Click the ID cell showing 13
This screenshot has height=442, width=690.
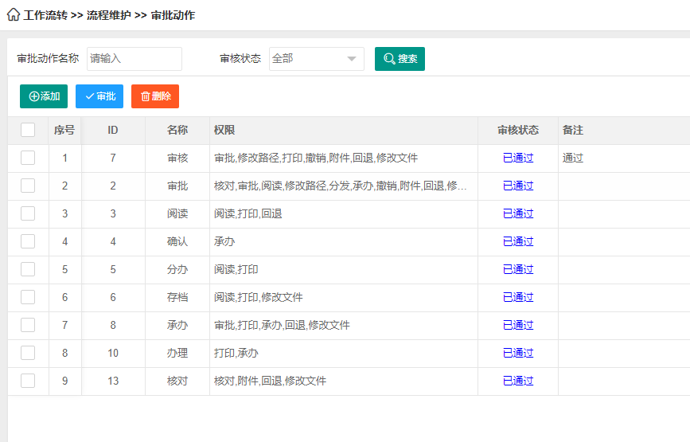(x=113, y=381)
